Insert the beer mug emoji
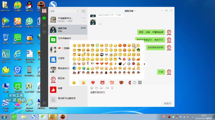This screenshot has height=120, width=215. coord(129,59)
